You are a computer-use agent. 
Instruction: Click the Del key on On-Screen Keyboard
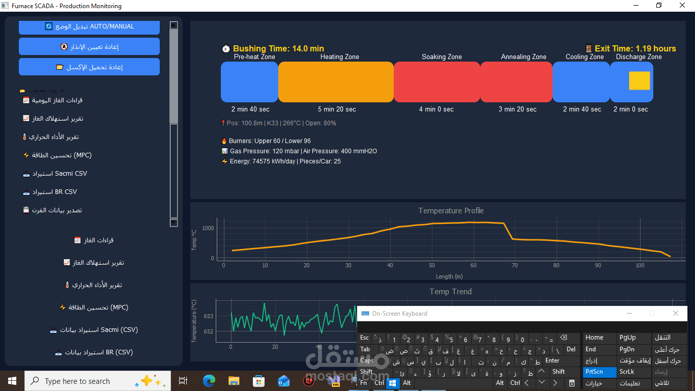point(571,350)
